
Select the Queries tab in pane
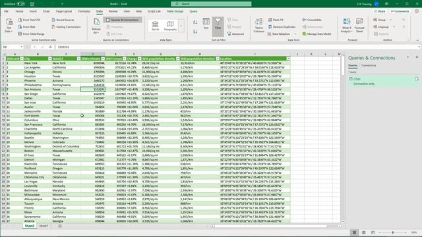(353, 65)
